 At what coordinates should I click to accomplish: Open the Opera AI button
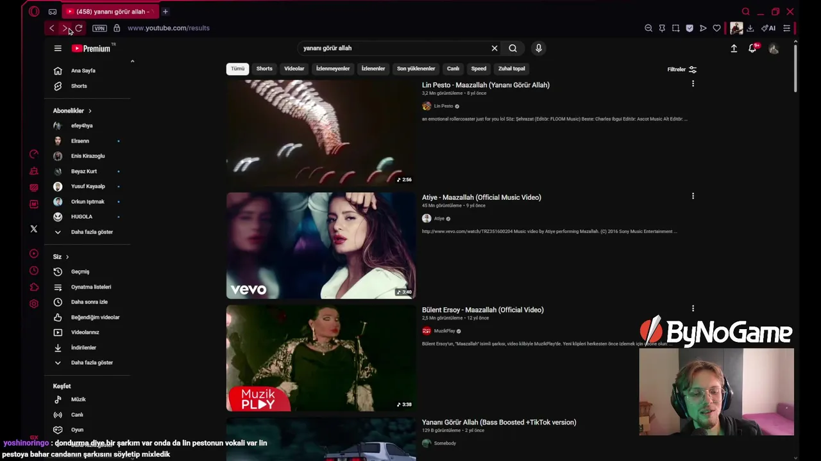[768, 28]
